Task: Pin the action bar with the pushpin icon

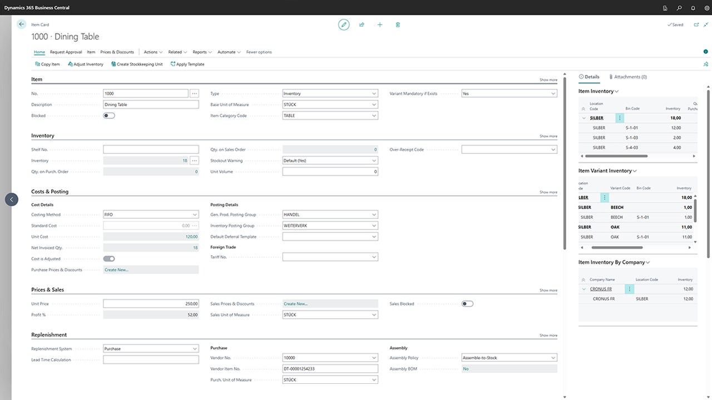Action: 705,64
